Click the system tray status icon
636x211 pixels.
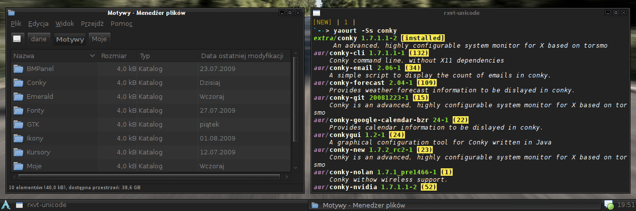[x=609, y=205]
